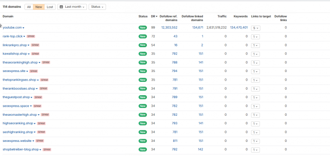Open the theseomasterhigh.shop domain link
The image size is (330, 156).
click(x=20, y=114)
